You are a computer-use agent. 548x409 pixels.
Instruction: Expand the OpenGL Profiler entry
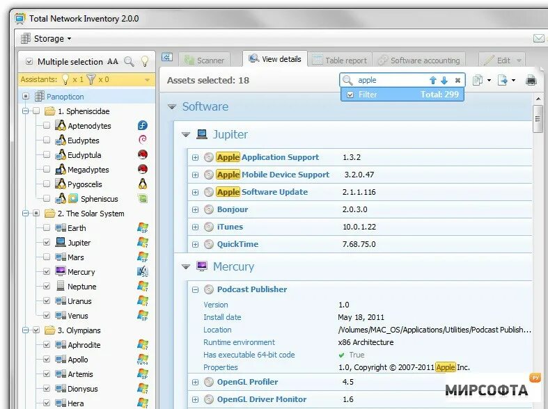click(x=195, y=383)
